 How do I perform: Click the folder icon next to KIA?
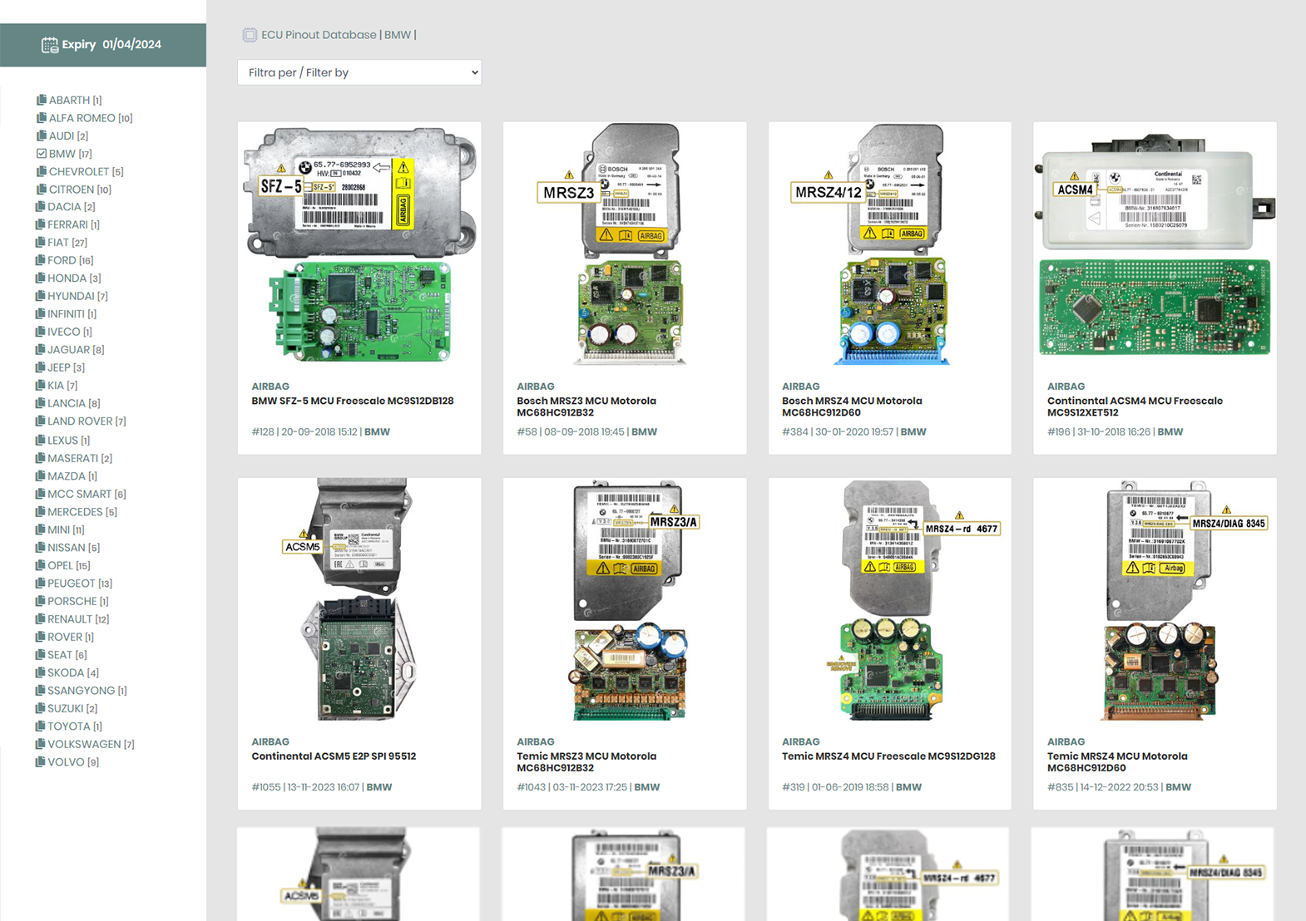(40, 386)
